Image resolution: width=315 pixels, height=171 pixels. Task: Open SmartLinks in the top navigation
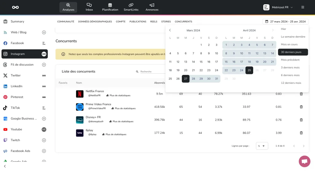131,7
